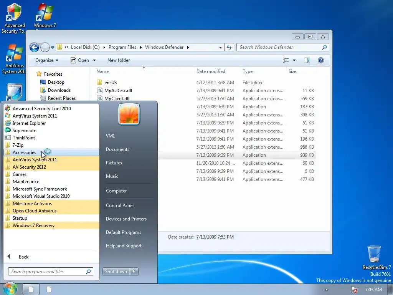Refresh the Windows Defender folder
393x295 pixels.
coord(229,47)
